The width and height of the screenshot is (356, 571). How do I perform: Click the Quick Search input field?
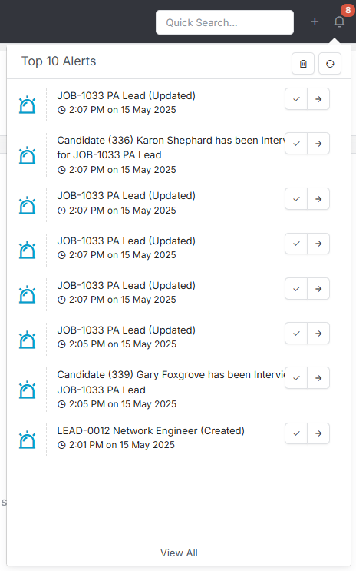[225, 22]
